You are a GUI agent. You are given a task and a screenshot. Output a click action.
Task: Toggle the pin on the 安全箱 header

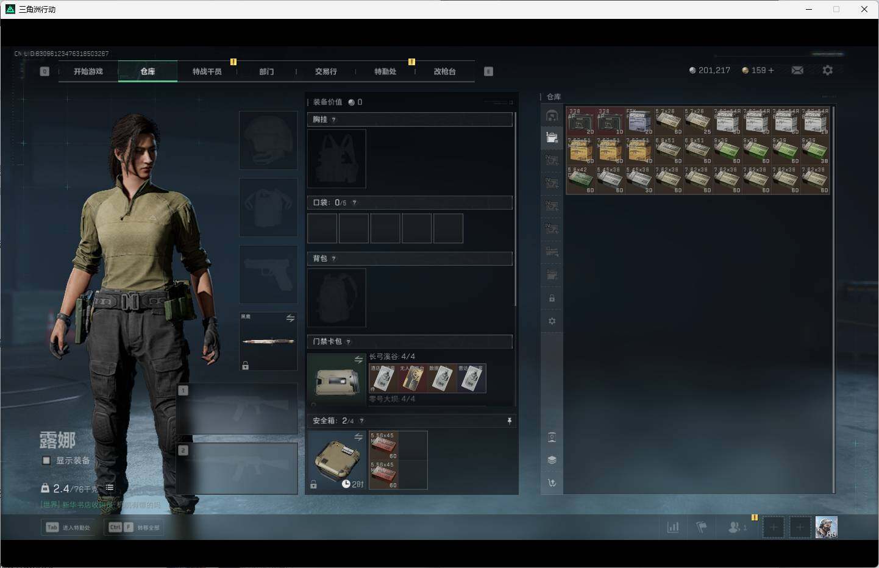coord(509,421)
